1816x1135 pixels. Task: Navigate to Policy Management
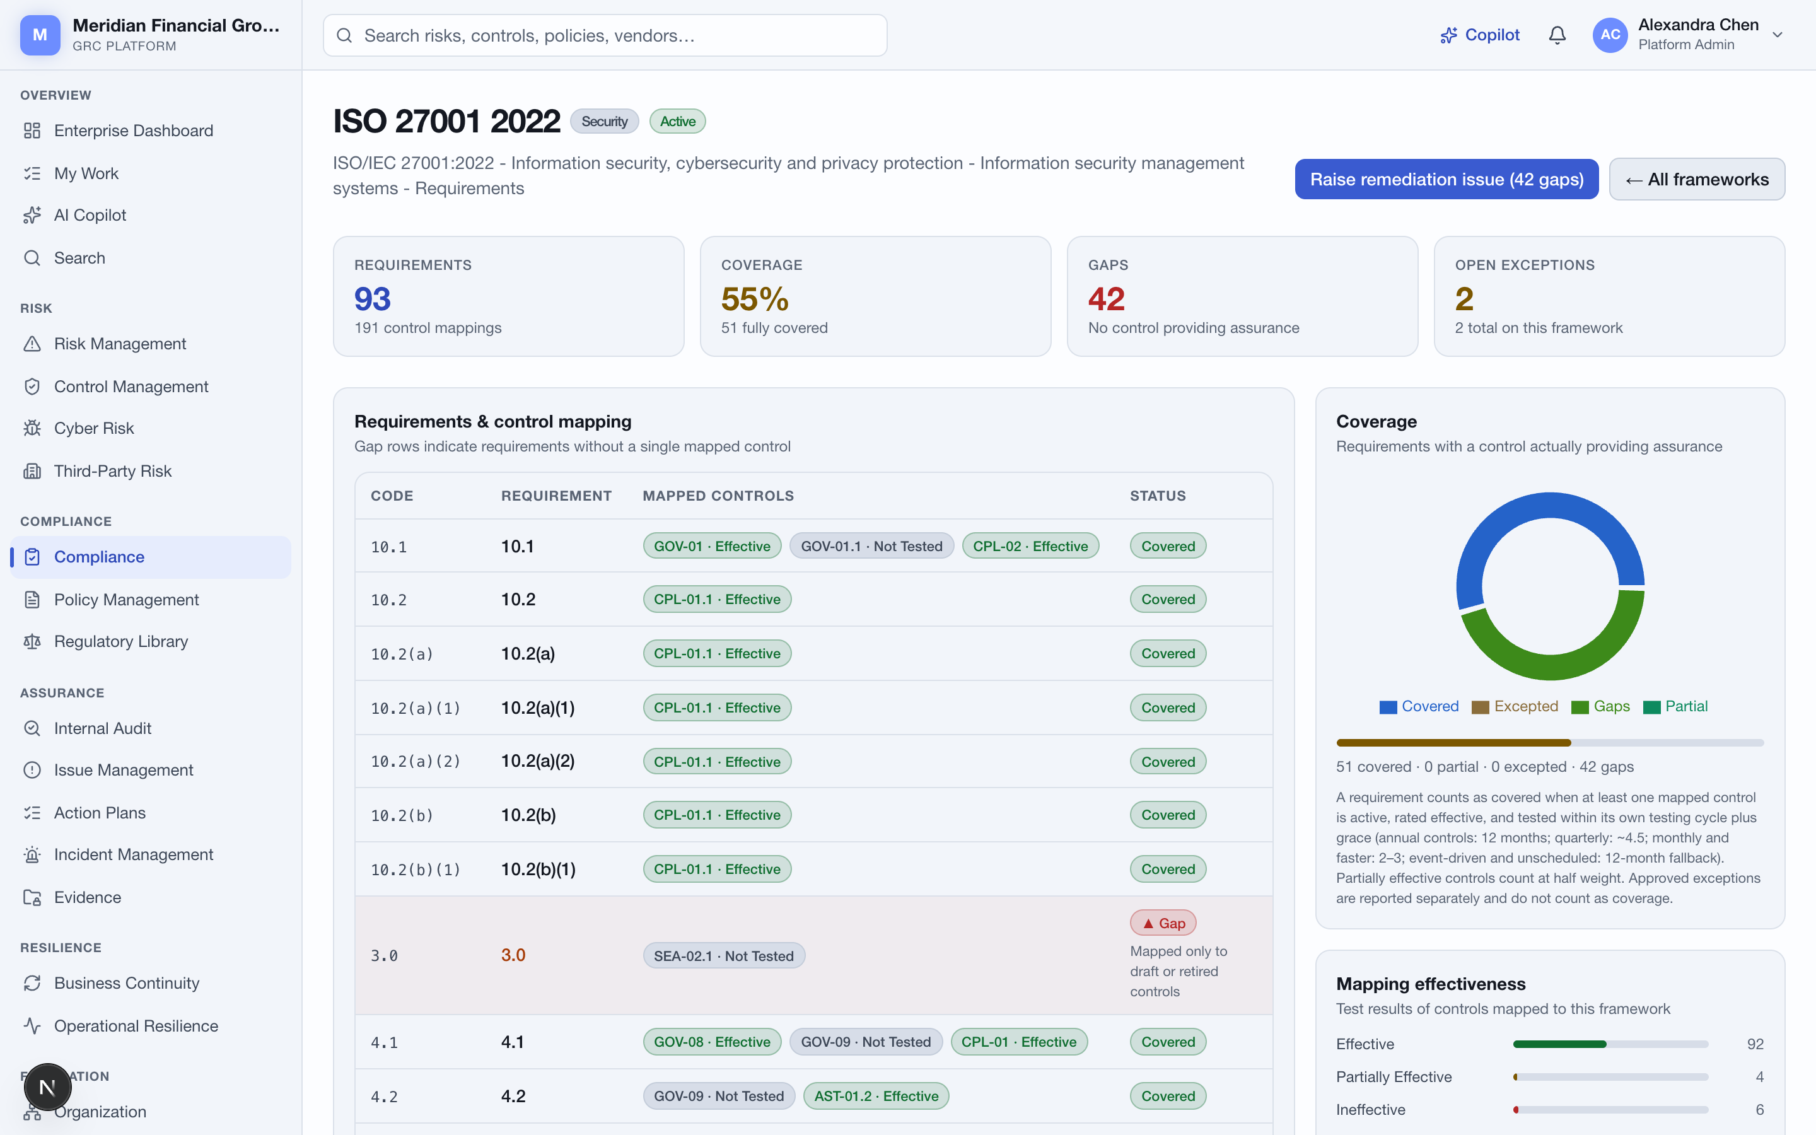pos(150,600)
